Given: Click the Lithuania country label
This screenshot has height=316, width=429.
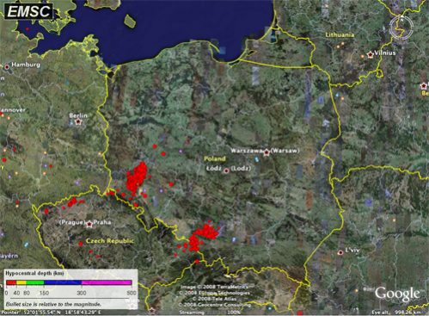Looking at the screenshot, I should click(340, 34).
